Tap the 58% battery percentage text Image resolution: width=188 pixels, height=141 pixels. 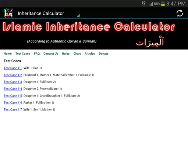157,4
